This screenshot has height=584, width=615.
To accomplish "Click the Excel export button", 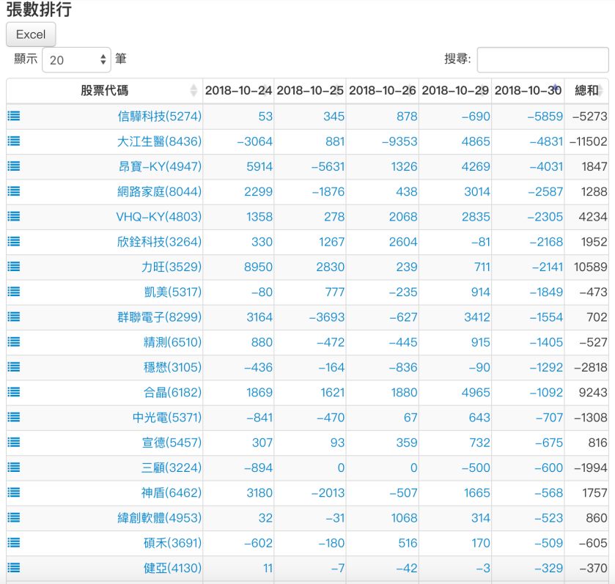I will [x=30, y=34].
